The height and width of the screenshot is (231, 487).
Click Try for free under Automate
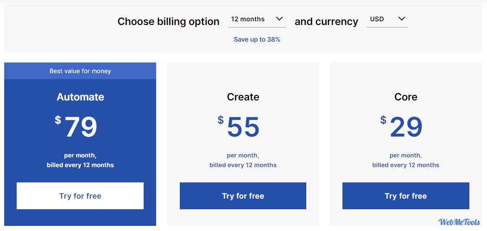click(80, 196)
